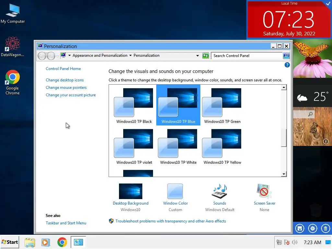This screenshot has height=249, width=332.
Task: Maximize the Personalization window
Action: point(280,46)
